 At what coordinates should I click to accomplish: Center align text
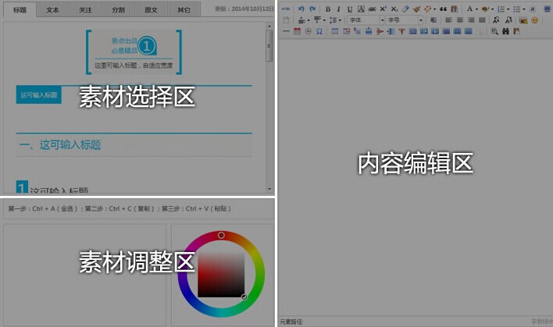(x=460, y=20)
